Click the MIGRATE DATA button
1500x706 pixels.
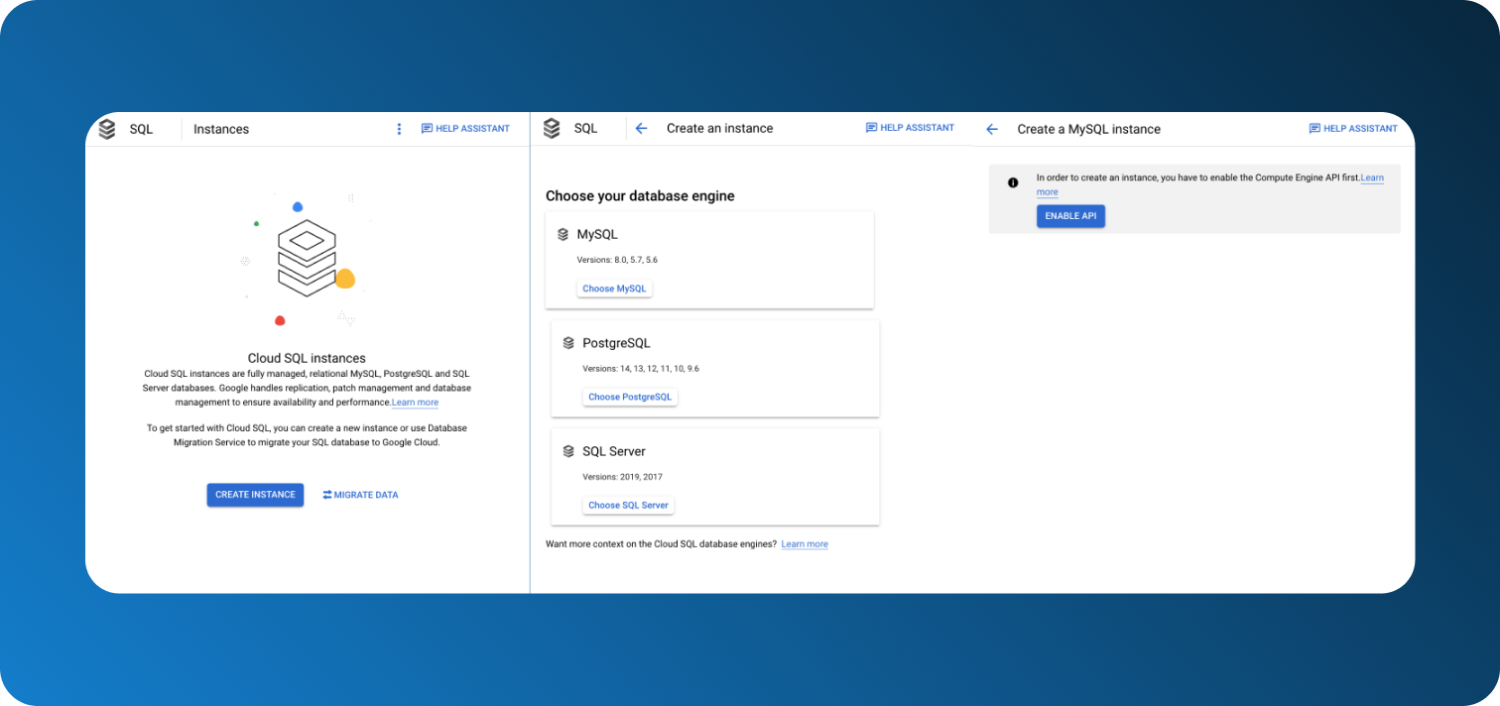[x=360, y=495]
